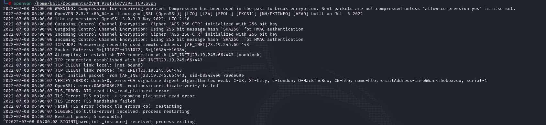Click the openvpn command word in prompt
Screen dimensions: 546x125
pyautogui.click(x=23, y=4)
